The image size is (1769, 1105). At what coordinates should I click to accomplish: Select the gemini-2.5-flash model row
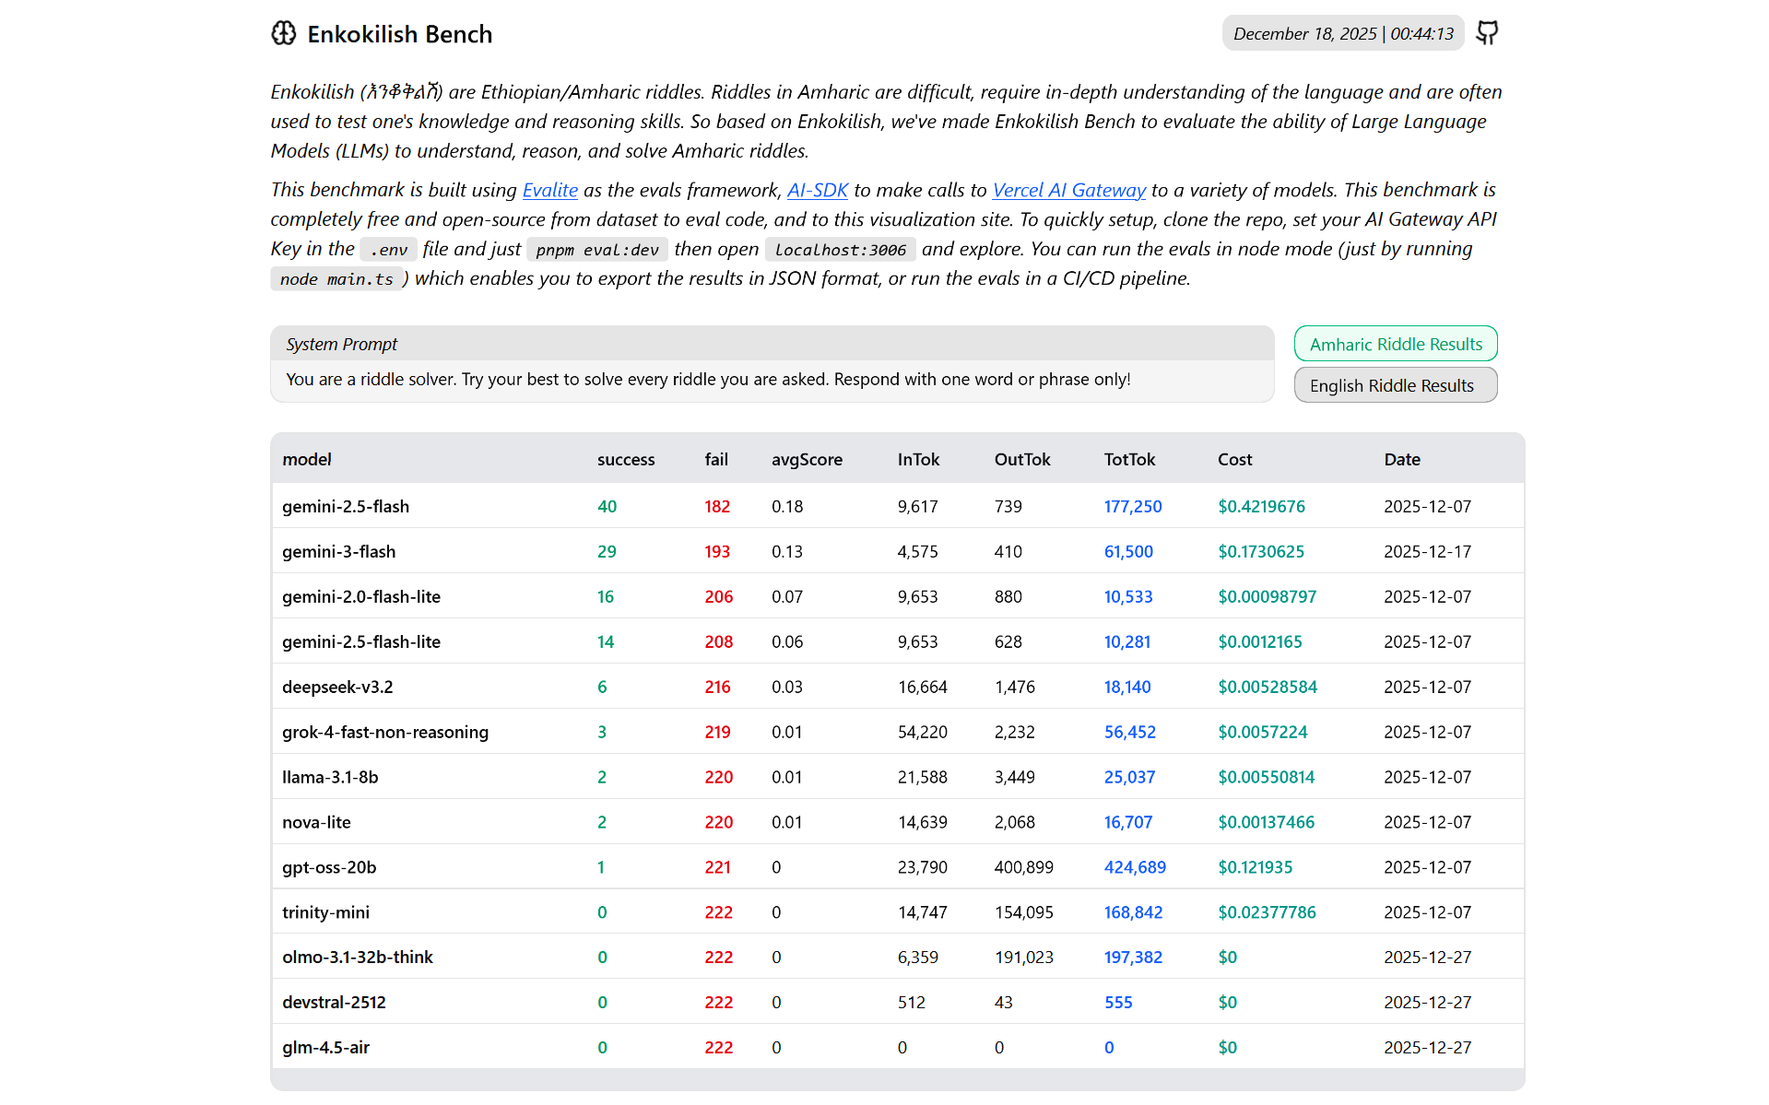[346, 506]
